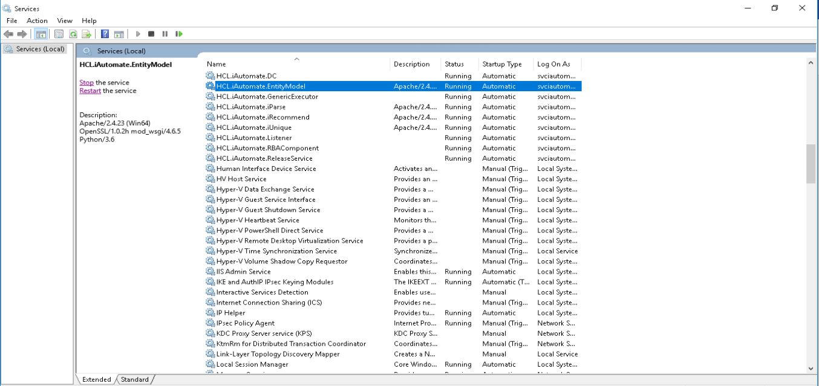Toggle the Show/Hide Console Tree icon
The height and width of the screenshot is (386, 819).
40,34
